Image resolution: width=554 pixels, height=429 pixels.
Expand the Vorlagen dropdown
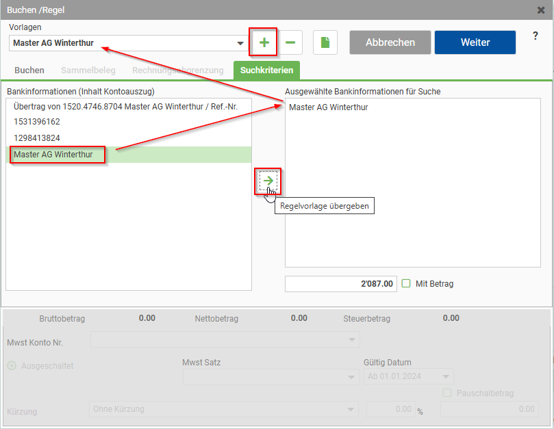tap(240, 43)
